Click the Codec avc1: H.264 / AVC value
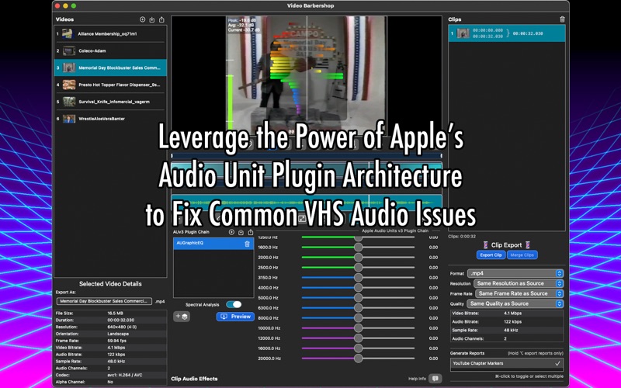This screenshot has width=621, height=388. 125,375
